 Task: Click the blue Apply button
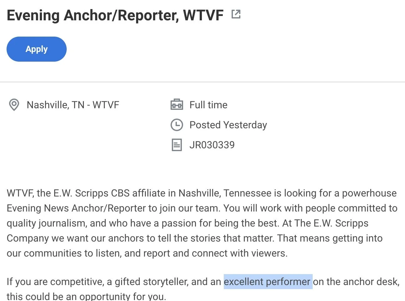coord(37,49)
